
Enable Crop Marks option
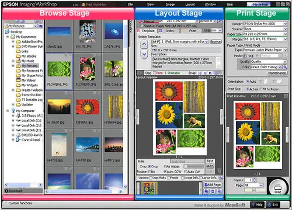(x=150, y=178)
